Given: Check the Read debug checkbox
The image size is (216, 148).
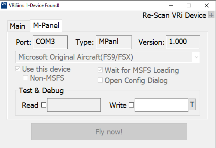Looking at the screenshot, I should (x=44, y=105).
